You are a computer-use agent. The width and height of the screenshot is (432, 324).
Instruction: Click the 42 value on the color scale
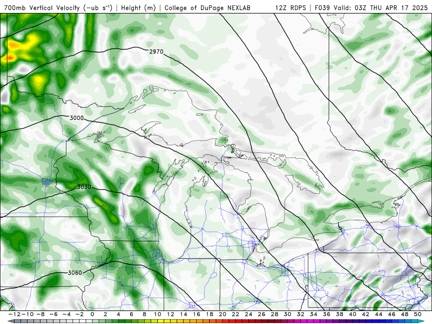[366, 314]
